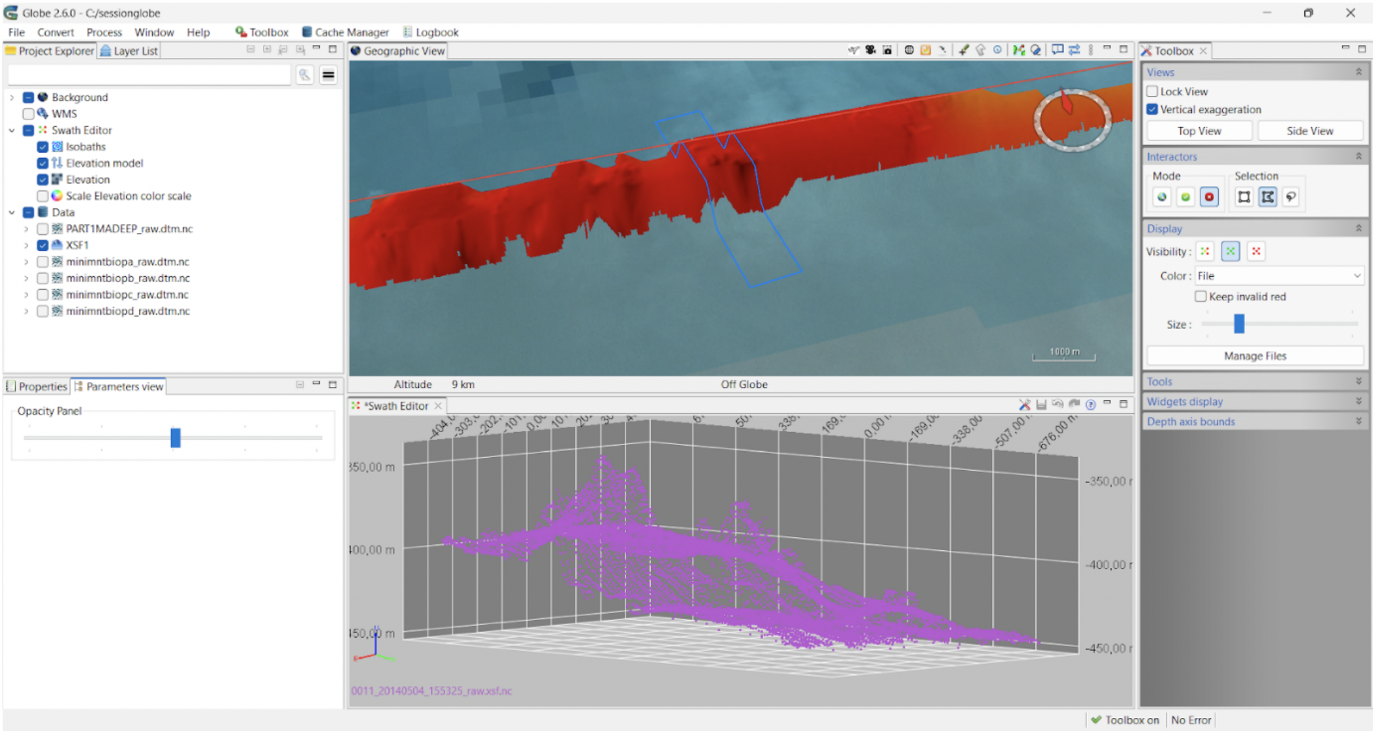This screenshot has height=735, width=1380.
Task: Collapse the Data tree node
Action: pyautogui.click(x=12, y=212)
